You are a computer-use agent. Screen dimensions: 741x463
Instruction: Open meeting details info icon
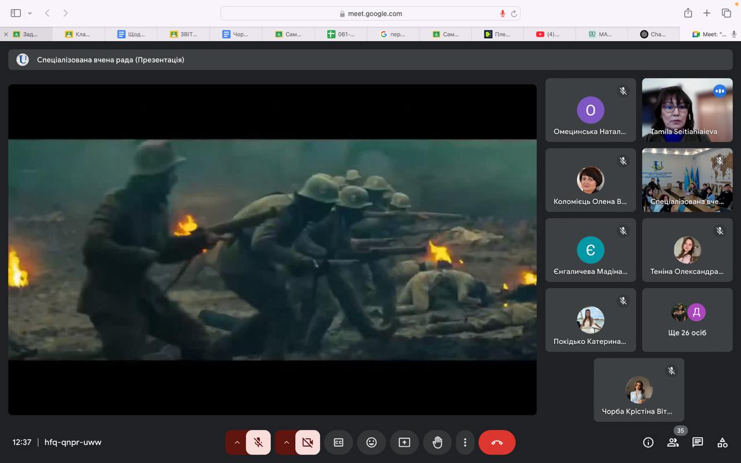pyautogui.click(x=648, y=442)
